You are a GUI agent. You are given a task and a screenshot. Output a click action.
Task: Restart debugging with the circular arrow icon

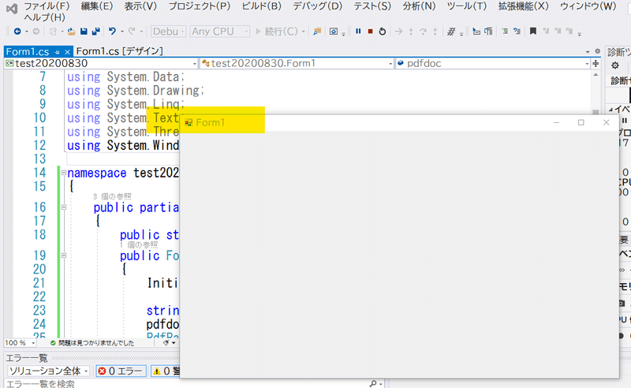pyautogui.click(x=383, y=31)
